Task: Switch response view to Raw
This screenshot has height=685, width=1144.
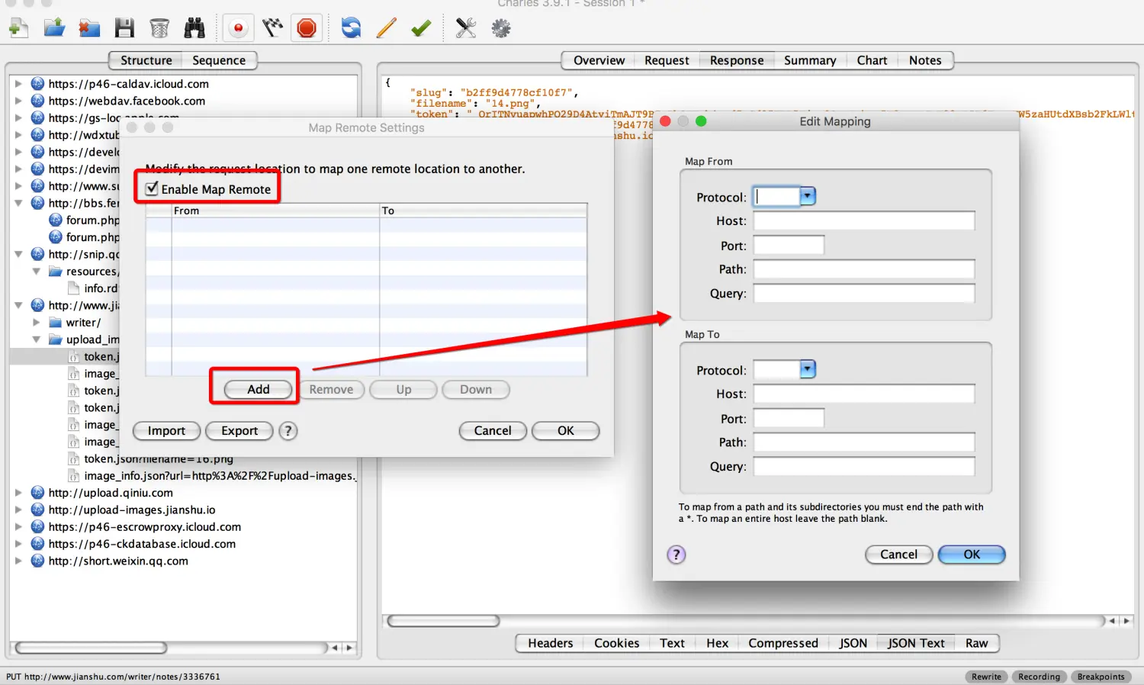Action: 976,643
